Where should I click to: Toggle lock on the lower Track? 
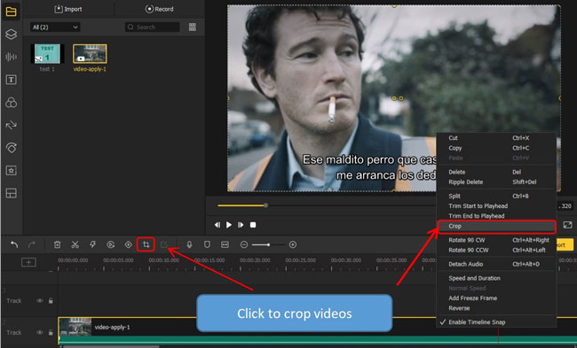tap(51, 332)
